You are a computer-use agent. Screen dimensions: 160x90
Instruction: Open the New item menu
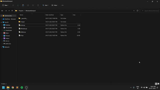pos(5,5)
